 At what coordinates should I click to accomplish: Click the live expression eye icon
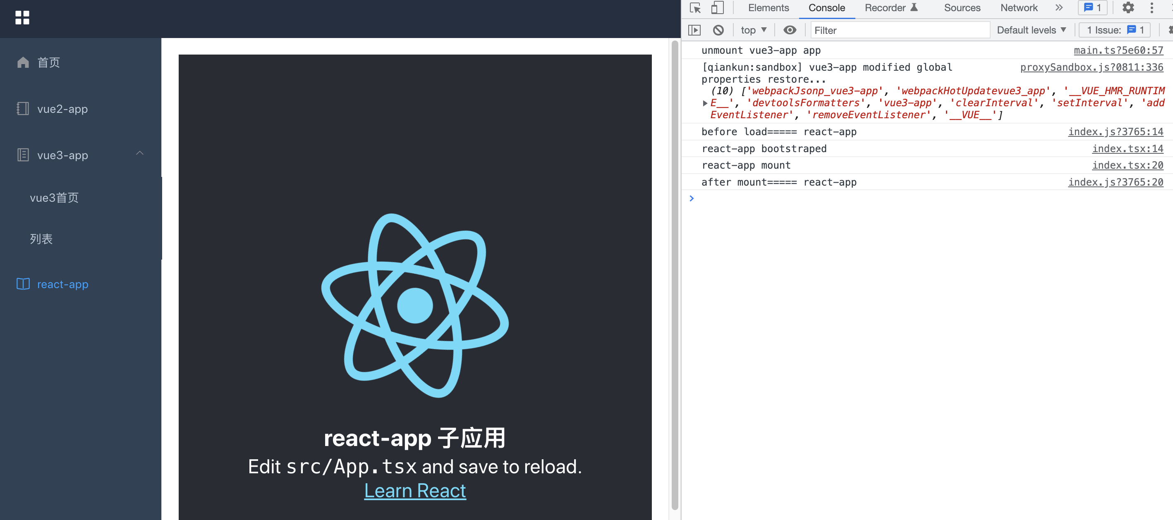(790, 30)
